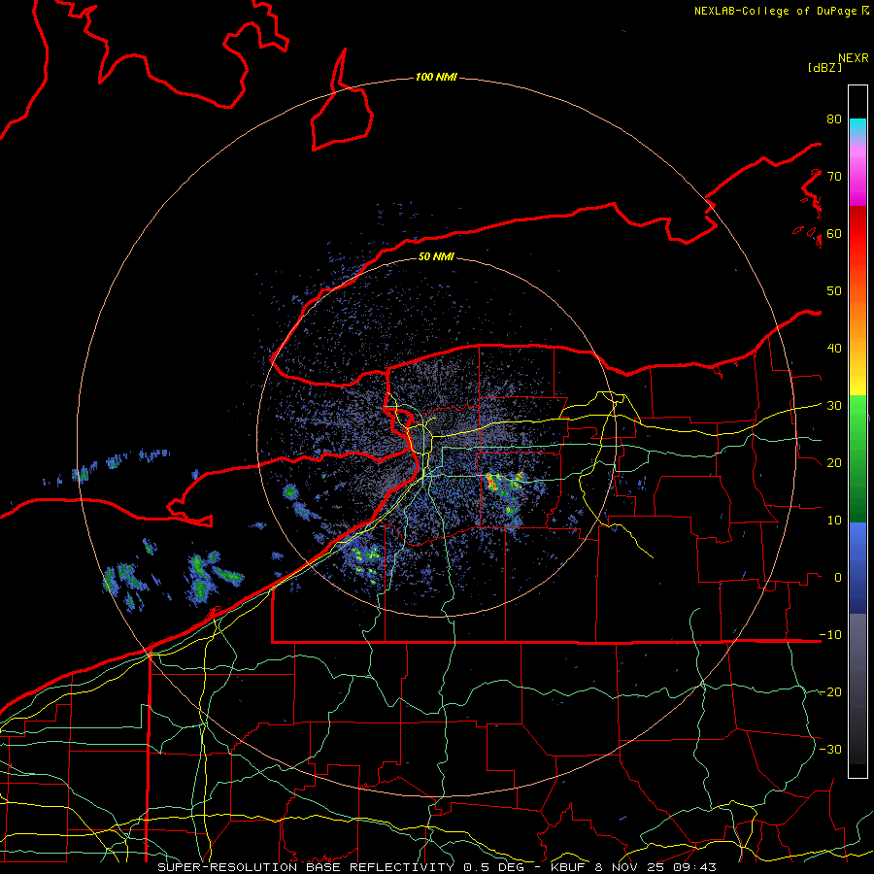The image size is (874, 874).
Task: Click the [dBZ] unit label
Action: point(824,67)
